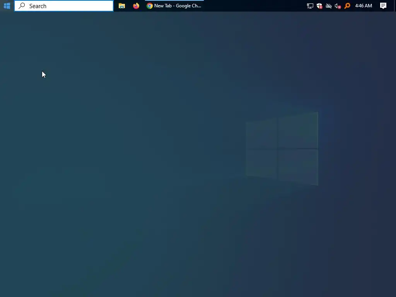Launch Firefox from the taskbar
The height and width of the screenshot is (297, 396).
(x=136, y=5)
